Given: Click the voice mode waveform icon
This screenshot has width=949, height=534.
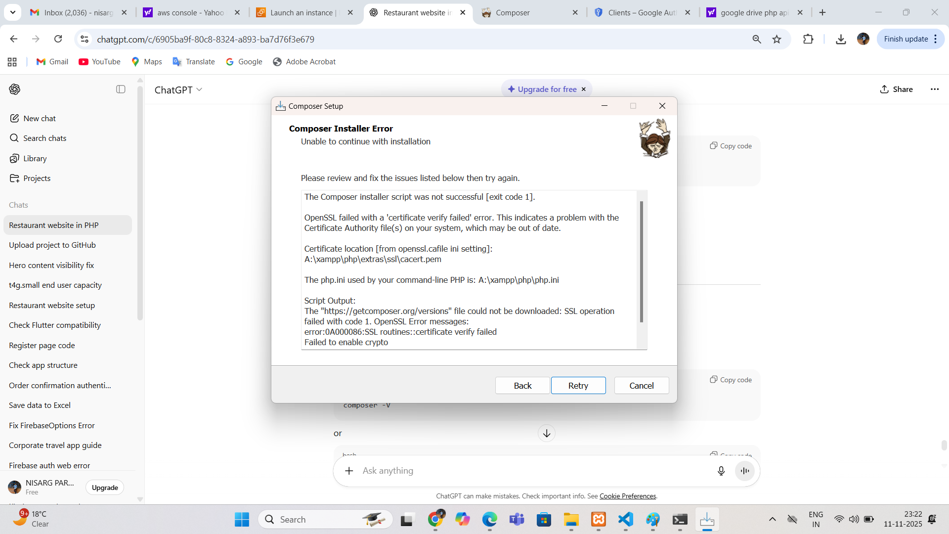Looking at the screenshot, I should click(744, 471).
